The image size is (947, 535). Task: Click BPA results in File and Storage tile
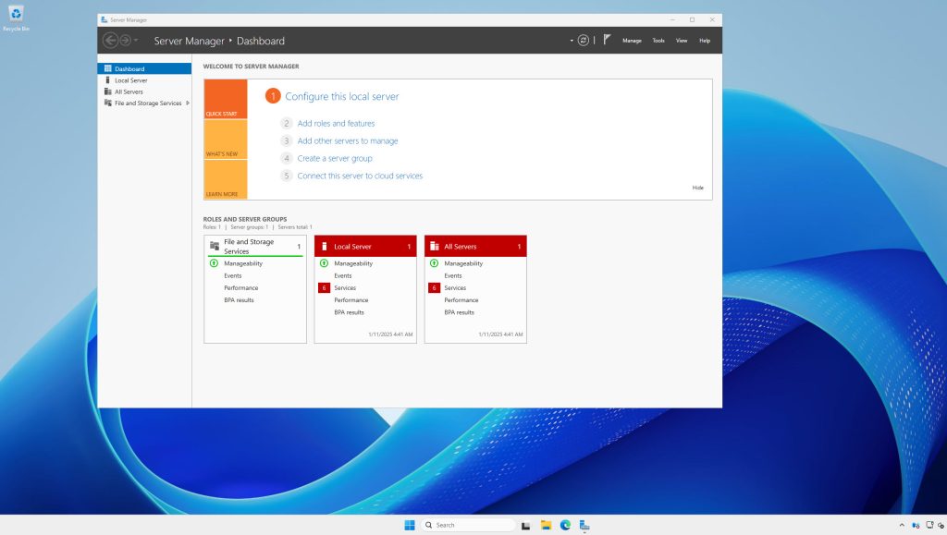239,299
